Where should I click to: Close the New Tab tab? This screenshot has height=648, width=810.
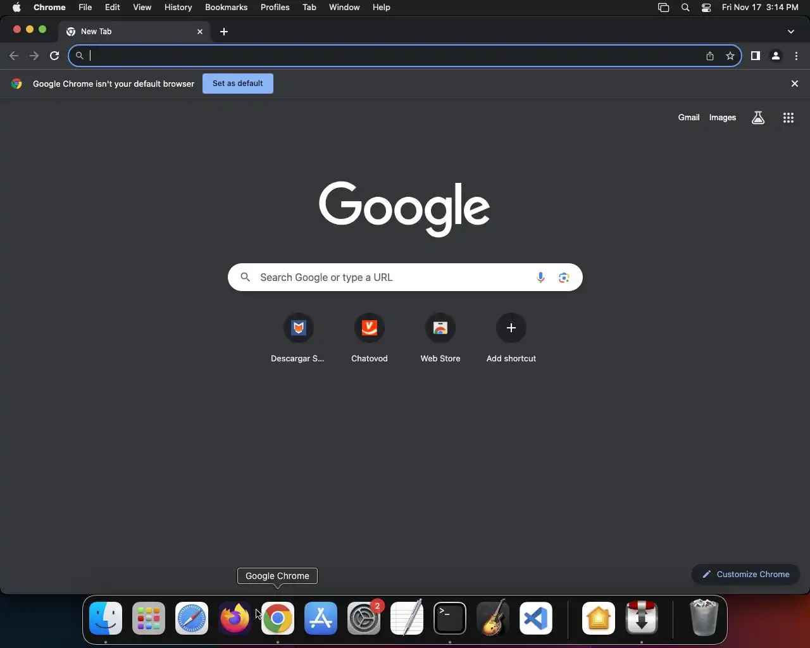click(x=200, y=31)
